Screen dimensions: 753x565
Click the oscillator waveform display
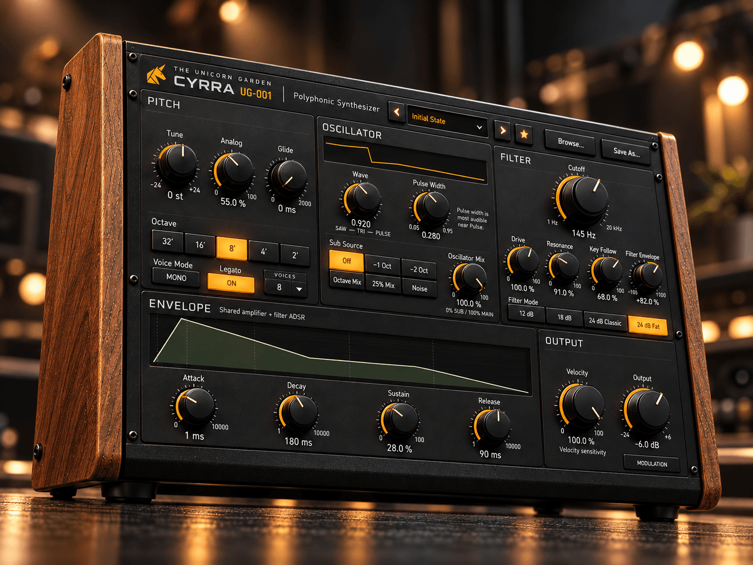click(405, 161)
